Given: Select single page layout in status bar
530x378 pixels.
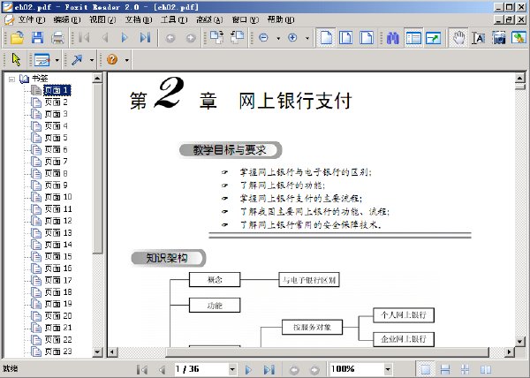Looking at the screenshot, I should [x=425, y=369].
